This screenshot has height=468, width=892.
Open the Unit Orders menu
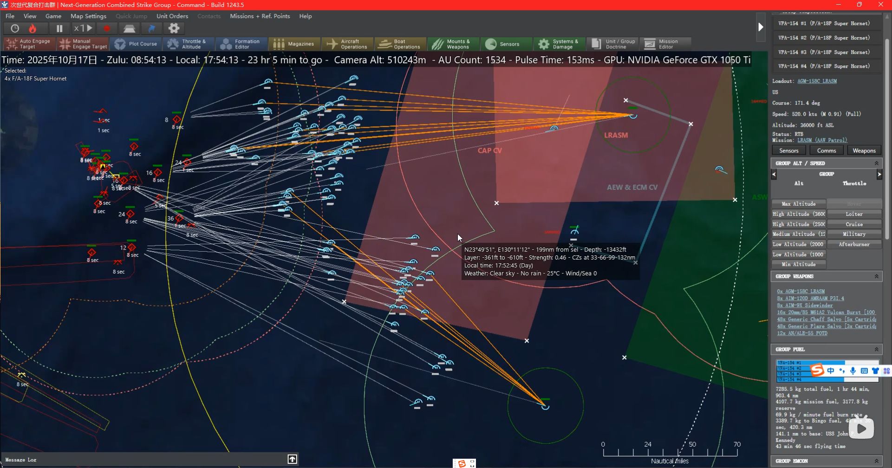tap(172, 16)
